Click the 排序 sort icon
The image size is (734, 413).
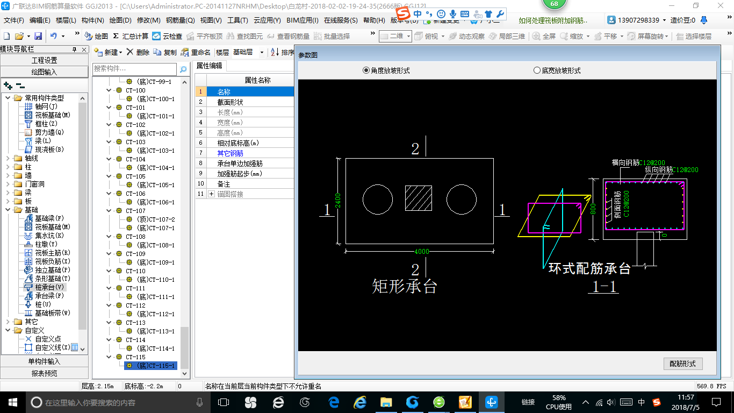click(282, 53)
